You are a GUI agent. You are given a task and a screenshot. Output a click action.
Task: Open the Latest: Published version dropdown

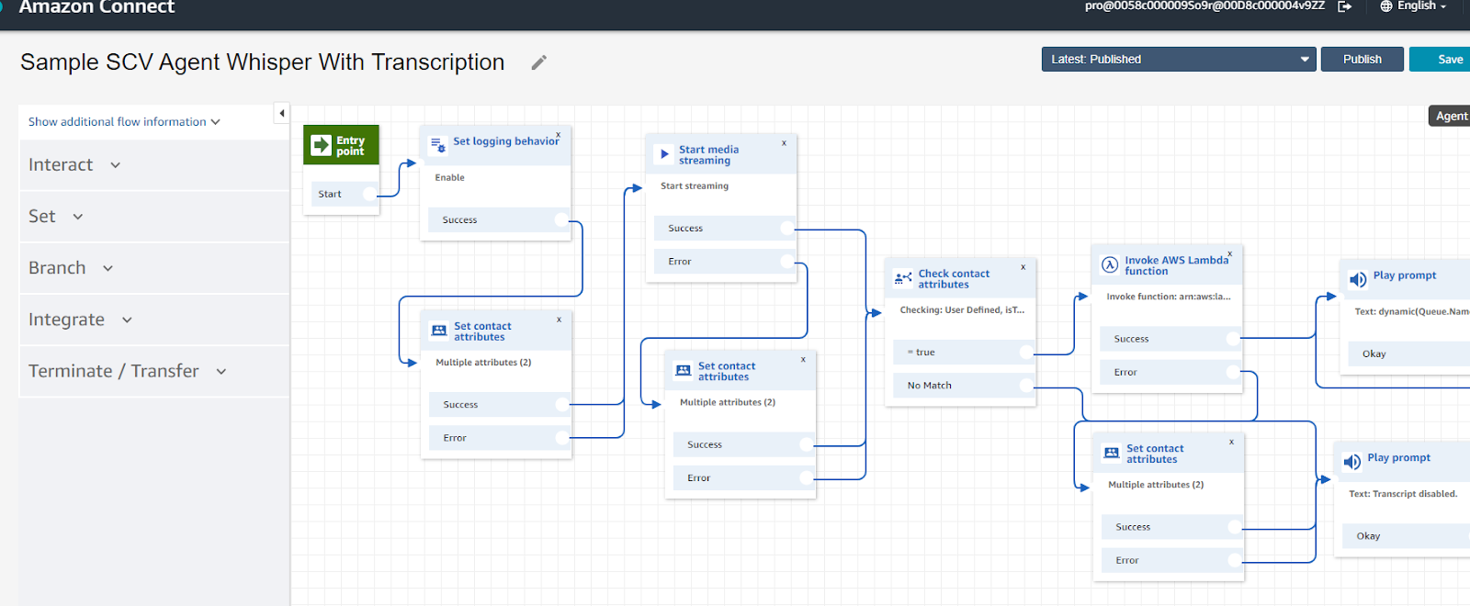[x=1178, y=59]
